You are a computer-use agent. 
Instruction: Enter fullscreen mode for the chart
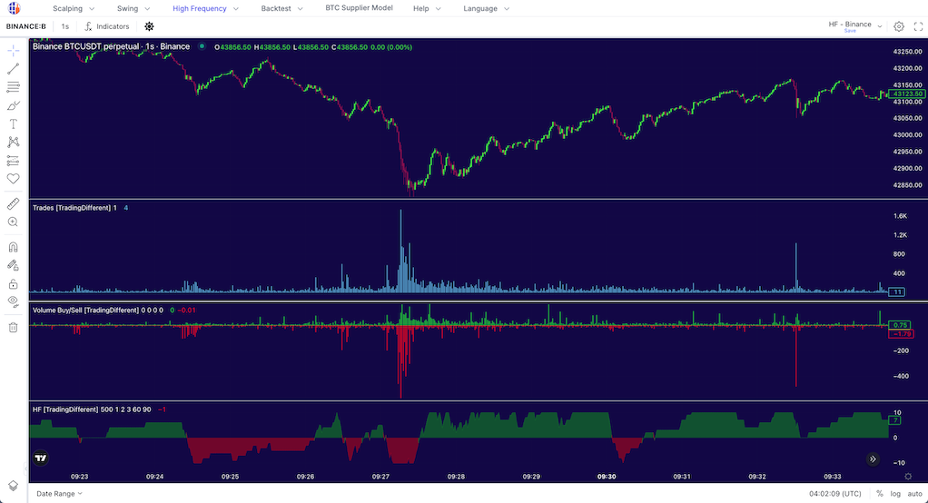(x=918, y=26)
